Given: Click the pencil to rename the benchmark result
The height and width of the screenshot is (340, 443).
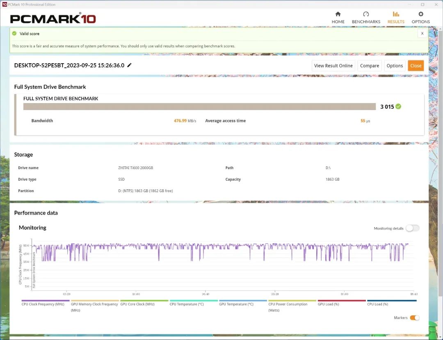Looking at the screenshot, I should click(x=130, y=65).
